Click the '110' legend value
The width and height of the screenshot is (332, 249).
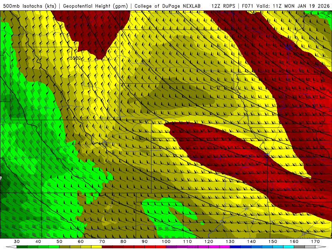188,242
